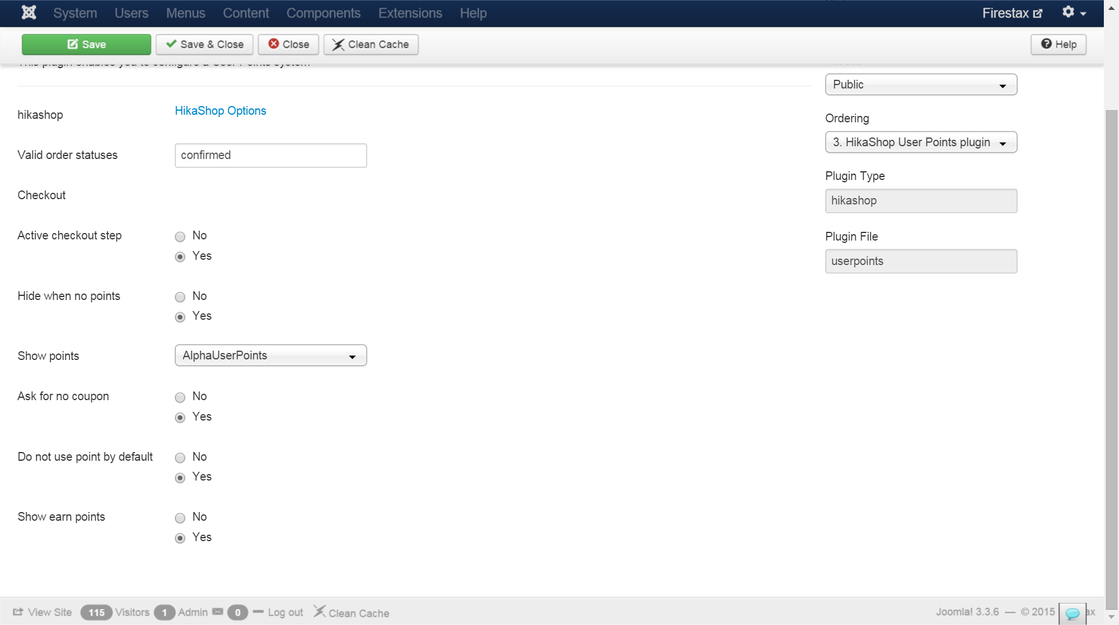Set Show earn points to No
This screenshot has width=1119, height=625.
(180, 518)
